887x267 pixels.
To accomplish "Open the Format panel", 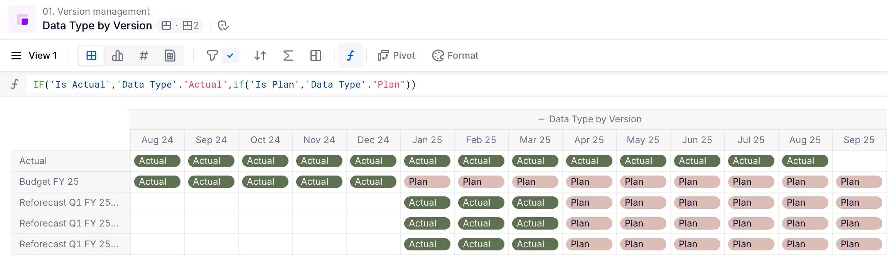I will (455, 56).
